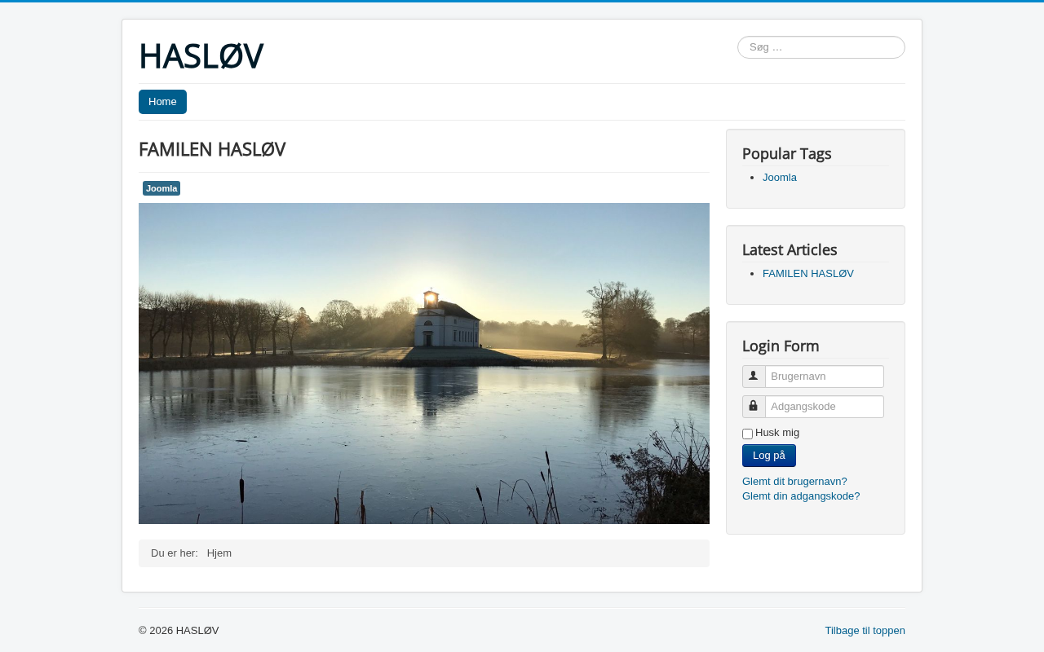Click the lock icon beside Adgangskode field

pyautogui.click(x=754, y=406)
